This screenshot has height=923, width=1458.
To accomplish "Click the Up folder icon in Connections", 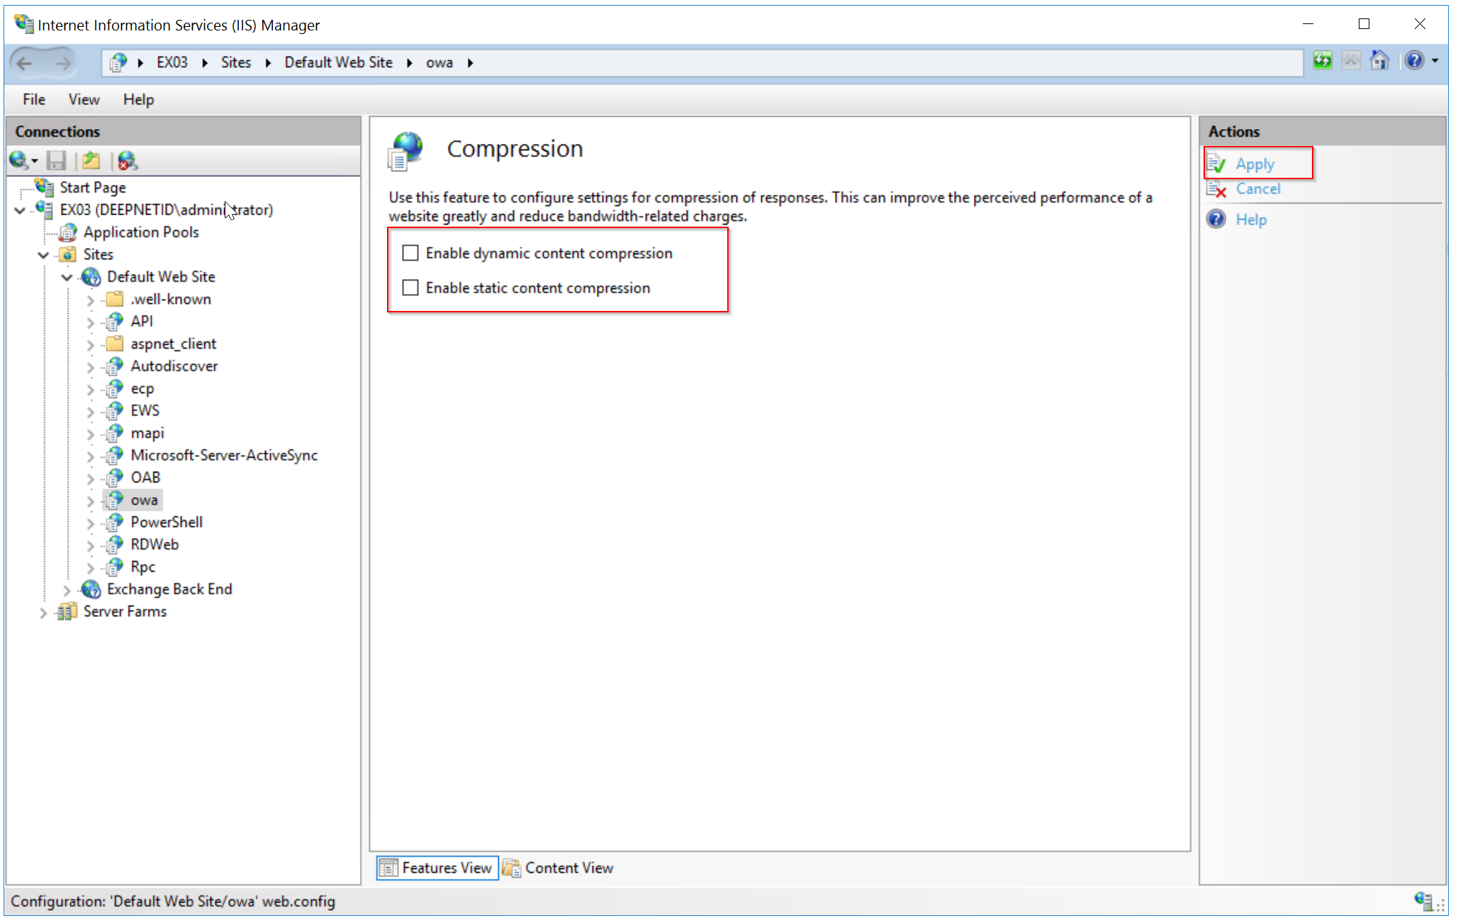I will click(91, 161).
